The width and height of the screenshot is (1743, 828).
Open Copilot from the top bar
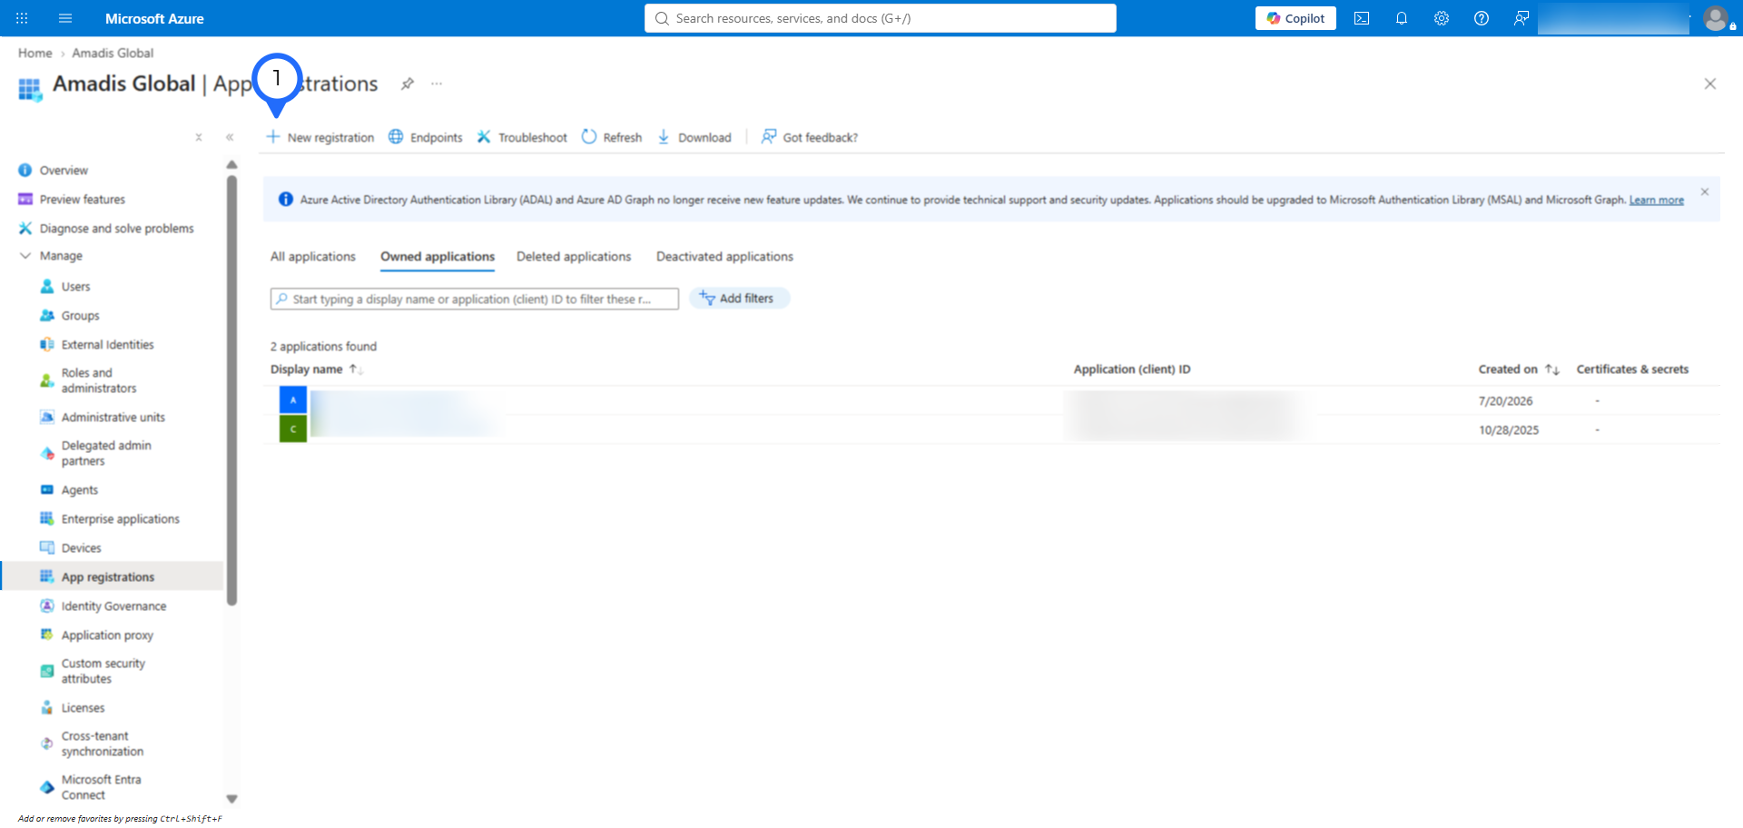click(1295, 18)
